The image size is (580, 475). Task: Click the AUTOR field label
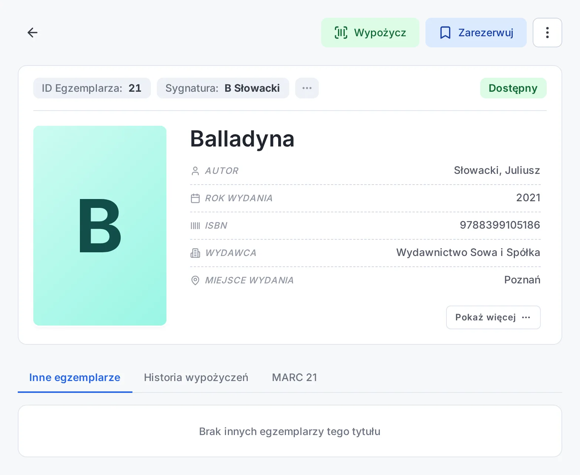click(x=222, y=171)
